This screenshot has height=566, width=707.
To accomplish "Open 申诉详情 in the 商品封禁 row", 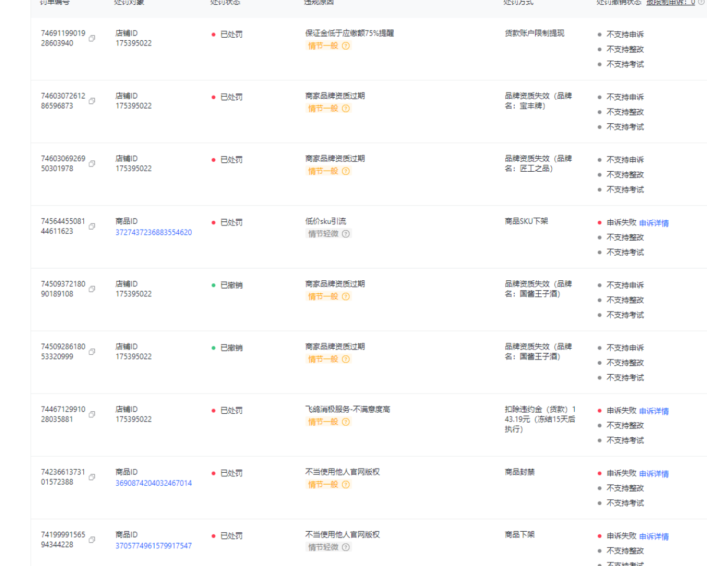I will coord(654,474).
